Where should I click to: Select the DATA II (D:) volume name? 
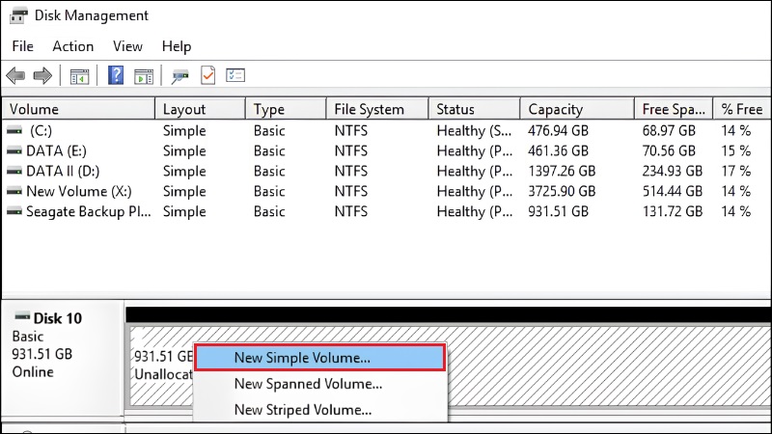(63, 172)
